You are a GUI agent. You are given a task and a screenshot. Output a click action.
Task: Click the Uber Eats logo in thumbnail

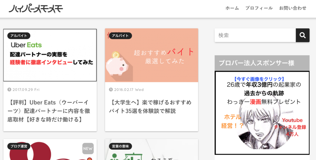coord(27,45)
